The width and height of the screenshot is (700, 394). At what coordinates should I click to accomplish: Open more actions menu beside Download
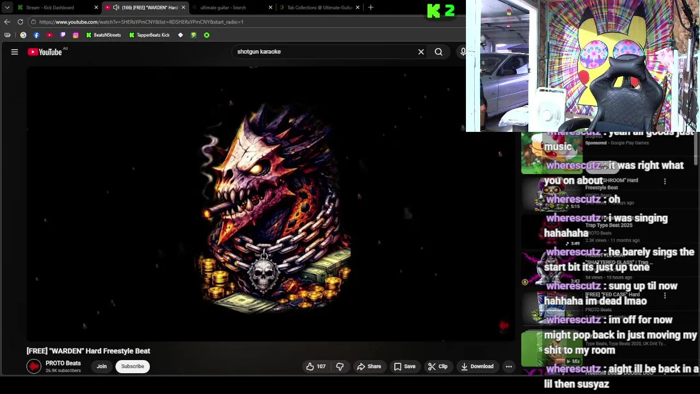pyautogui.click(x=509, y=367)
